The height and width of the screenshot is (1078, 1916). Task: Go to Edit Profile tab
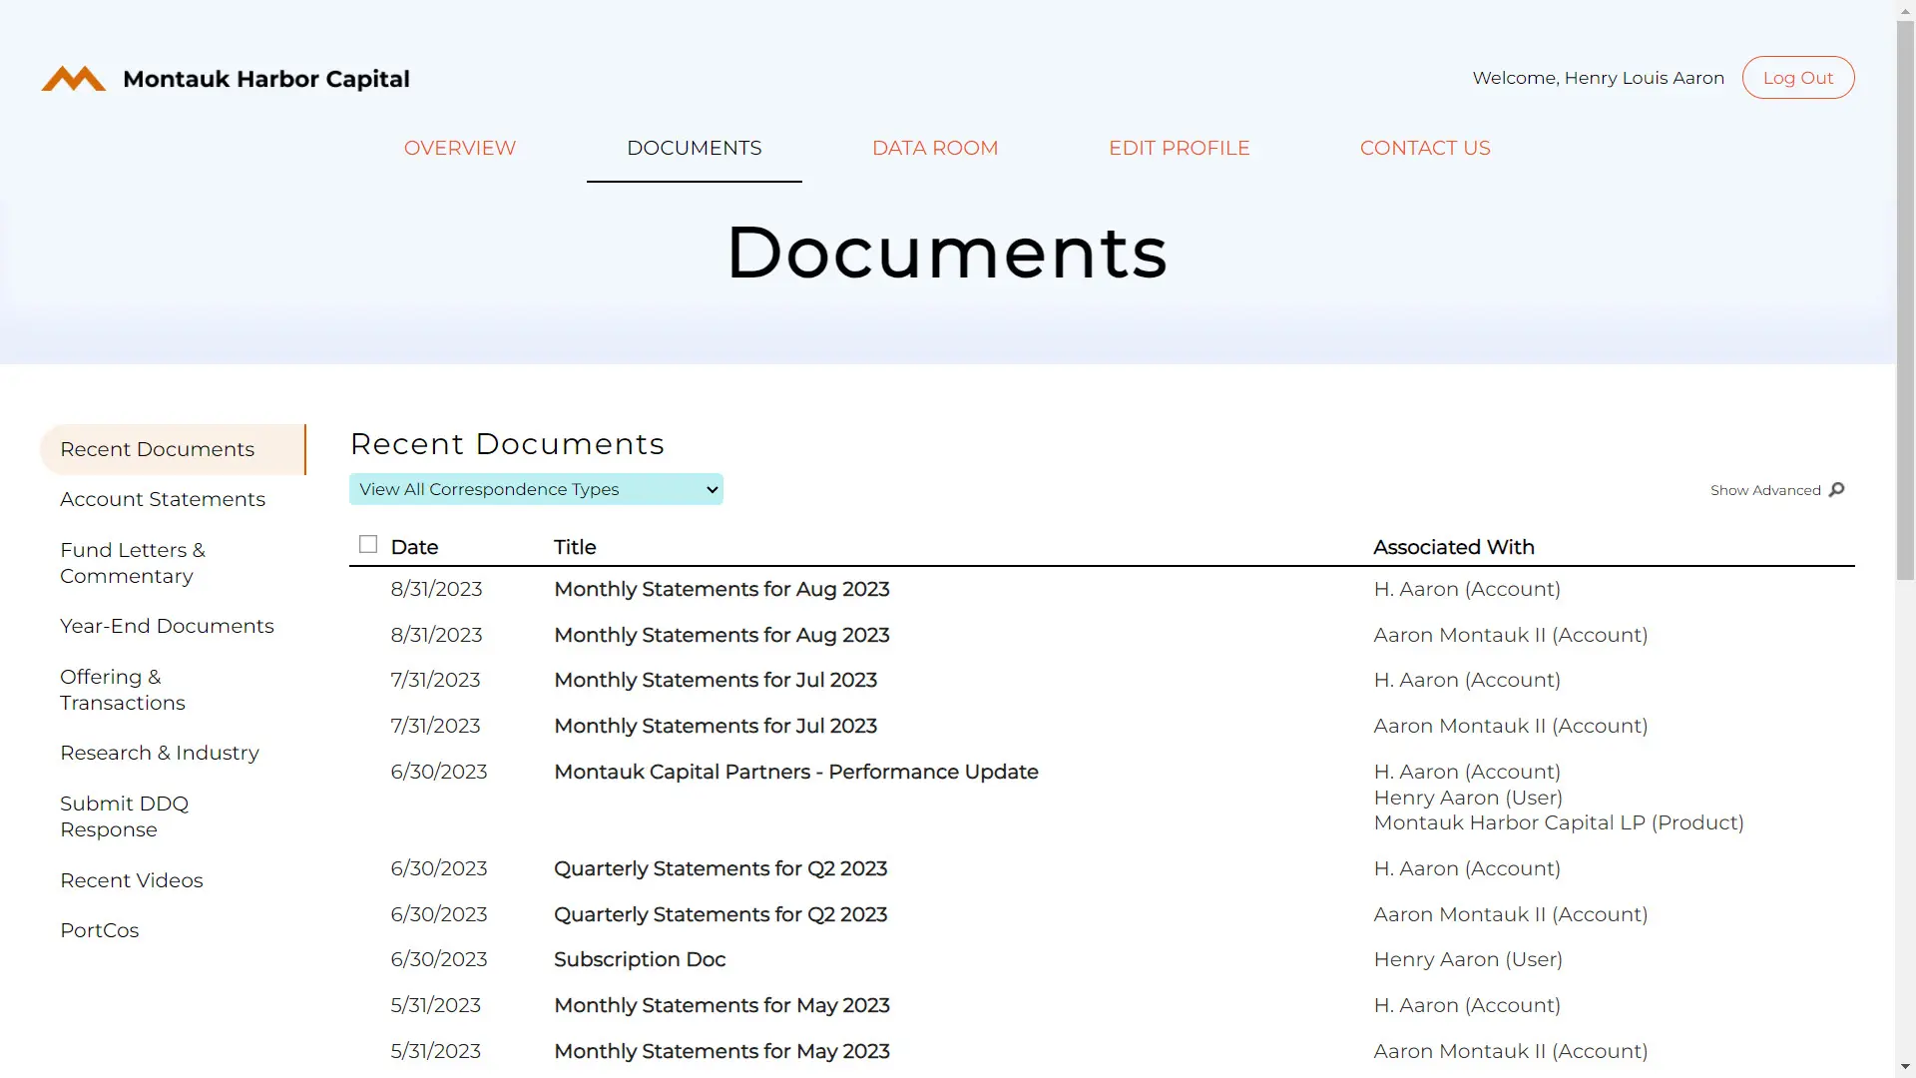click(x=1179, y=148)
